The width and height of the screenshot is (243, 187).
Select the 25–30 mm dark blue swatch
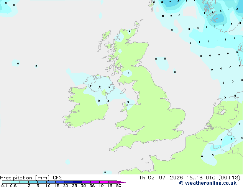(77, 182)
